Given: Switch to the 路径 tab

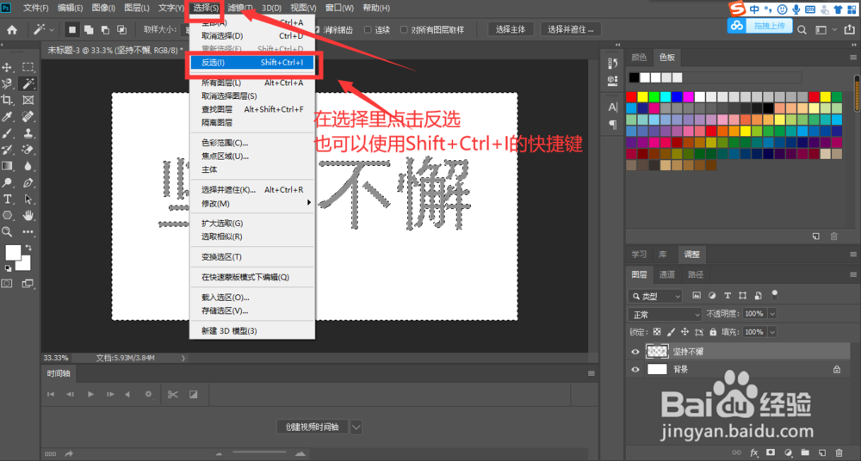Looking at the screenshot, I should coord(695,274).
